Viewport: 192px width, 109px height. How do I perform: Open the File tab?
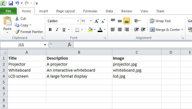8,11
